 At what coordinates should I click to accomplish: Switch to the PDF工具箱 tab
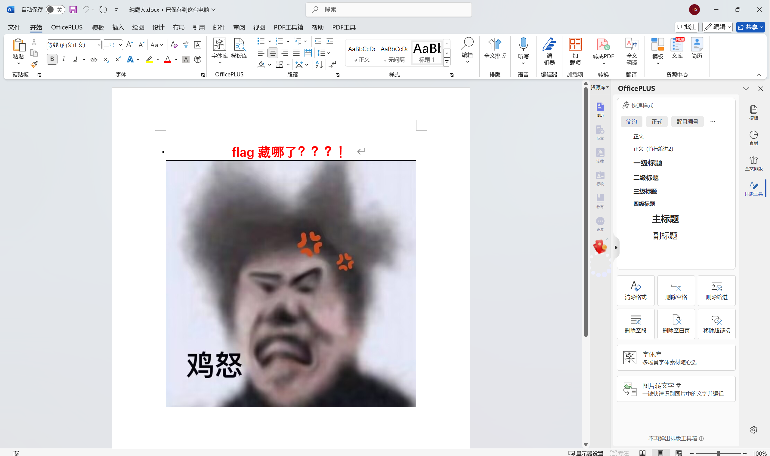[288, 27]
